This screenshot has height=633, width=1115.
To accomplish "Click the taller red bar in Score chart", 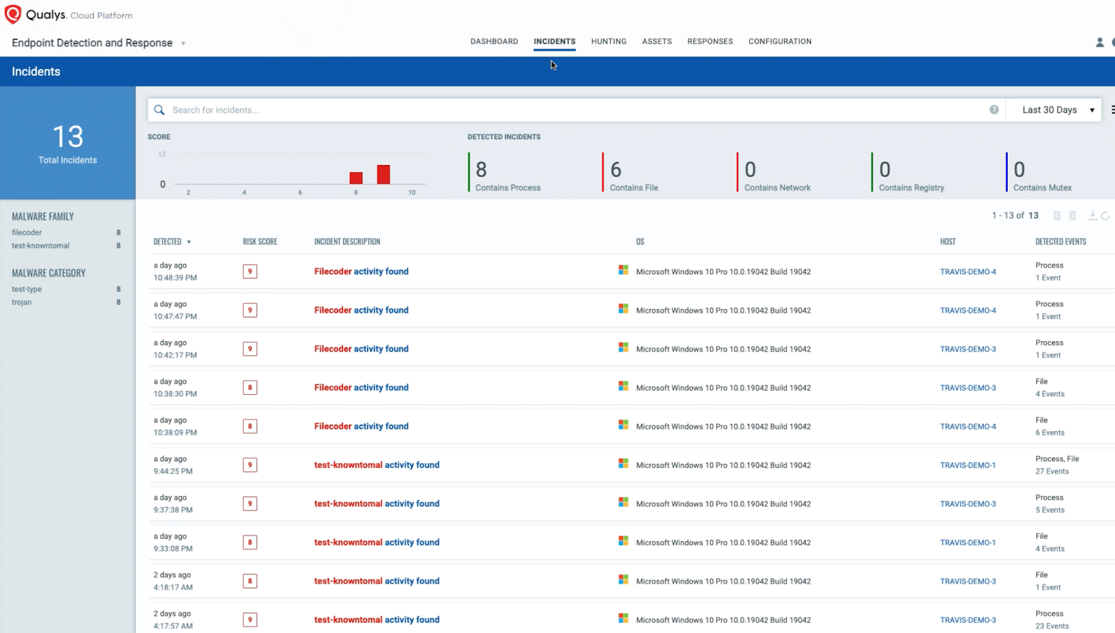I will tap(383, 174).
